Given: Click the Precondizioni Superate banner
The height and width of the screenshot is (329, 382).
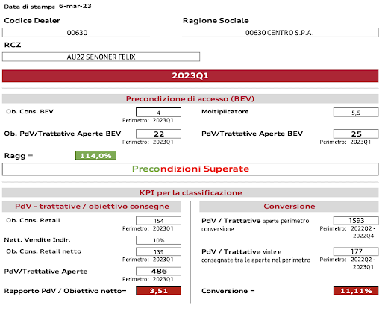Looking at the screenshot, I should 190,169.
